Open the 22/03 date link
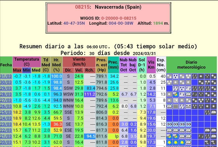The width and height of the screenshot is (218, 147). click(6, 130)
